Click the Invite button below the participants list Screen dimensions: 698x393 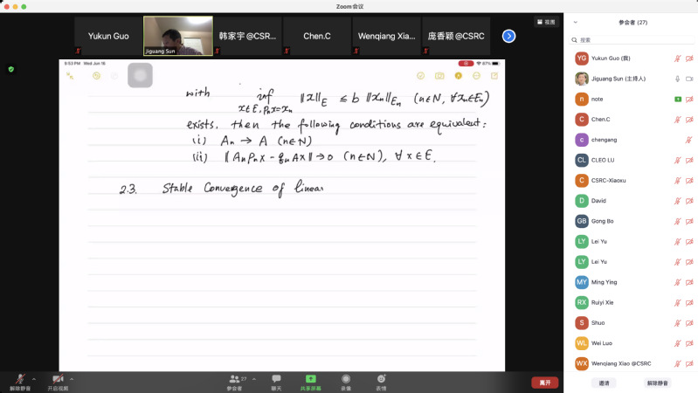click(604, 383)
